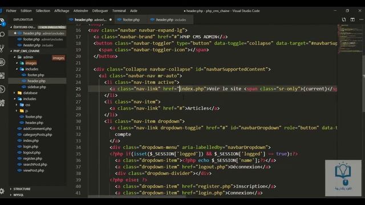Open the Manage gear settings menu
365x205 pixels.
pos(2,191)
